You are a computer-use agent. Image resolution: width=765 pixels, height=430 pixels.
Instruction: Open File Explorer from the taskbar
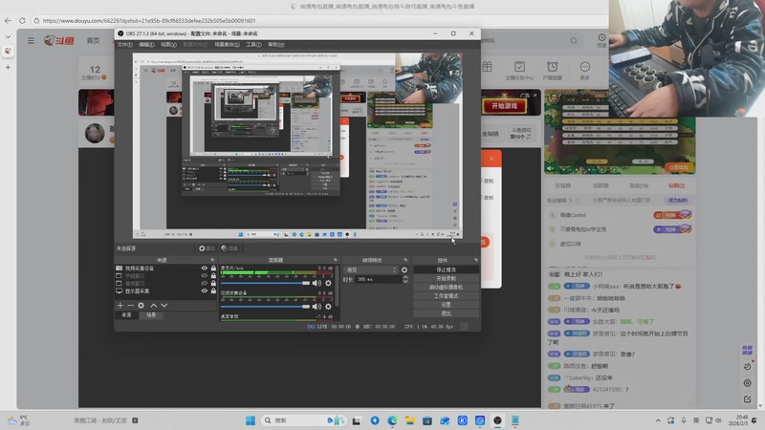(410, 420)
